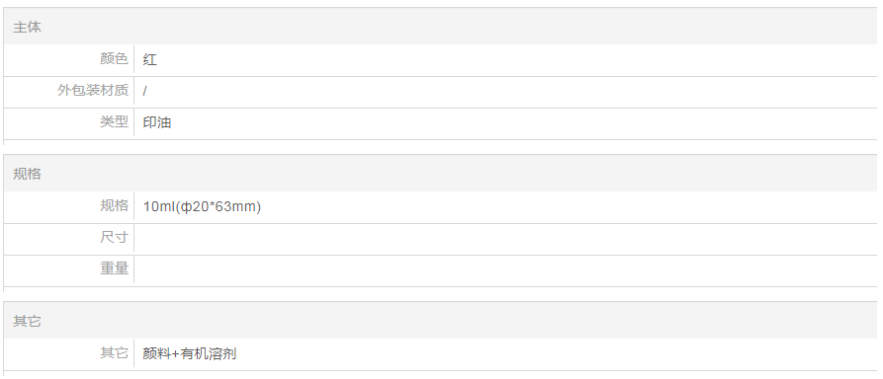
Task: Select the 颜色 label
Action: tap(115, 58)
